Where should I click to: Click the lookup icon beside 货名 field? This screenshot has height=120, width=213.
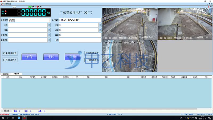[x=49, y=30]
